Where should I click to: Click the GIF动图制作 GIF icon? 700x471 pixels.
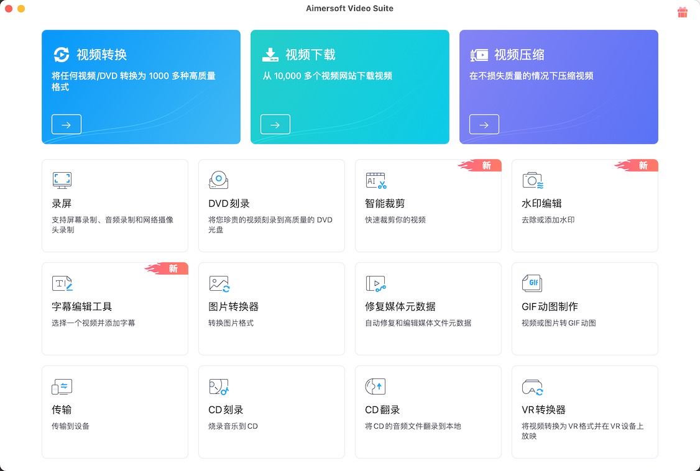pyautogui.click(x=532, y=283)
